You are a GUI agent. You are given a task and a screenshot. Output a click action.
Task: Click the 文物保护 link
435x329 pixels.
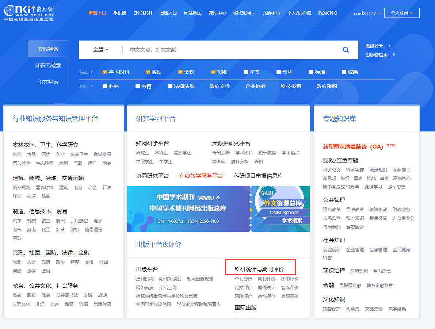(332, 309)
